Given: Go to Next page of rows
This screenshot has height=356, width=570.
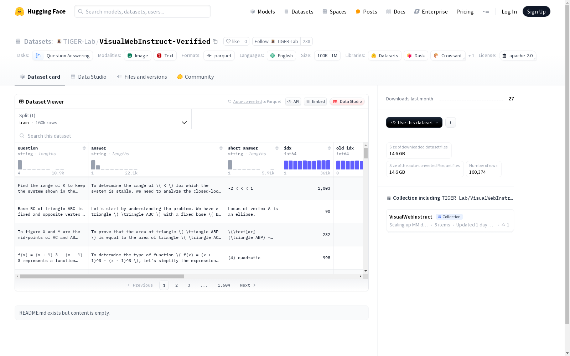Looking at the screenshot, I should coord(248,285).
